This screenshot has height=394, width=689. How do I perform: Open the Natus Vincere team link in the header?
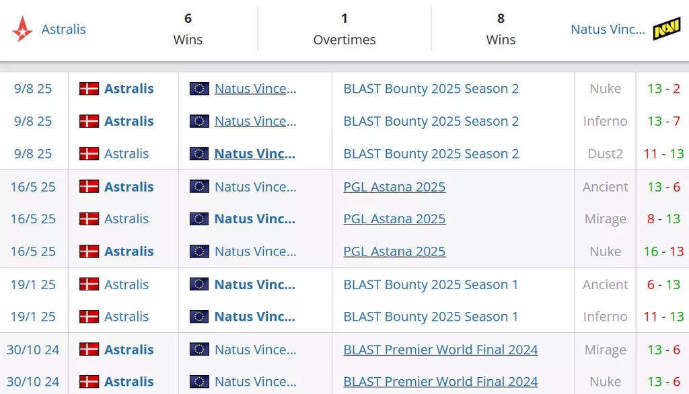607,30
